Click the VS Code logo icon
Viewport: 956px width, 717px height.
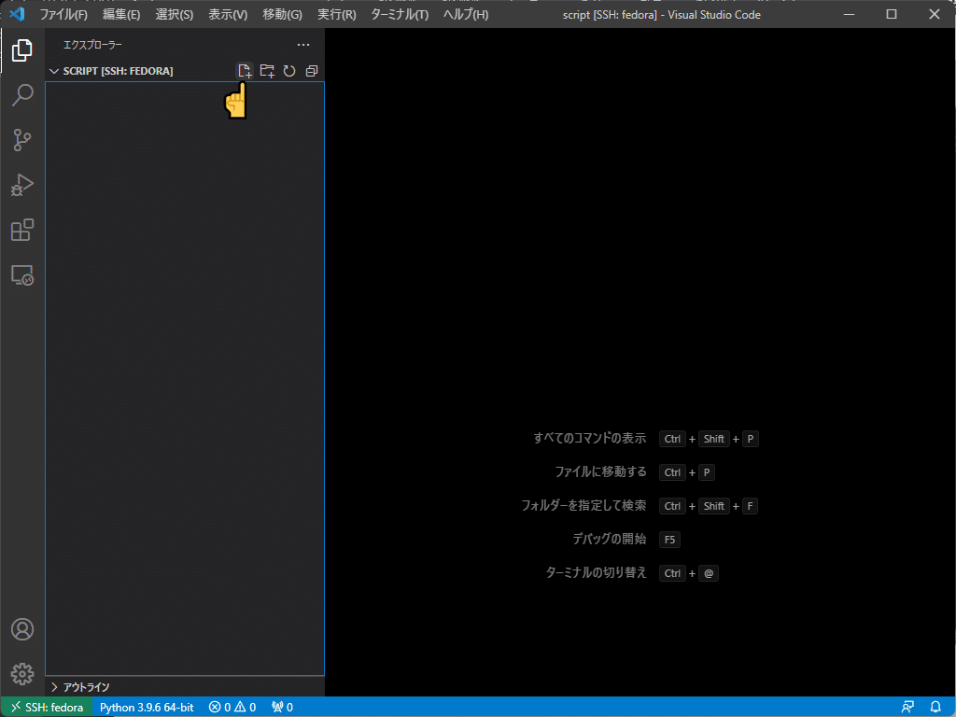[17, 13]
